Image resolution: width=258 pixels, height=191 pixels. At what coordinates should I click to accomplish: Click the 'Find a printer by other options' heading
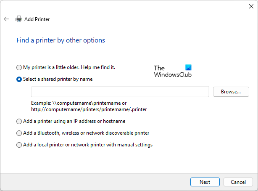coord(61,40)
